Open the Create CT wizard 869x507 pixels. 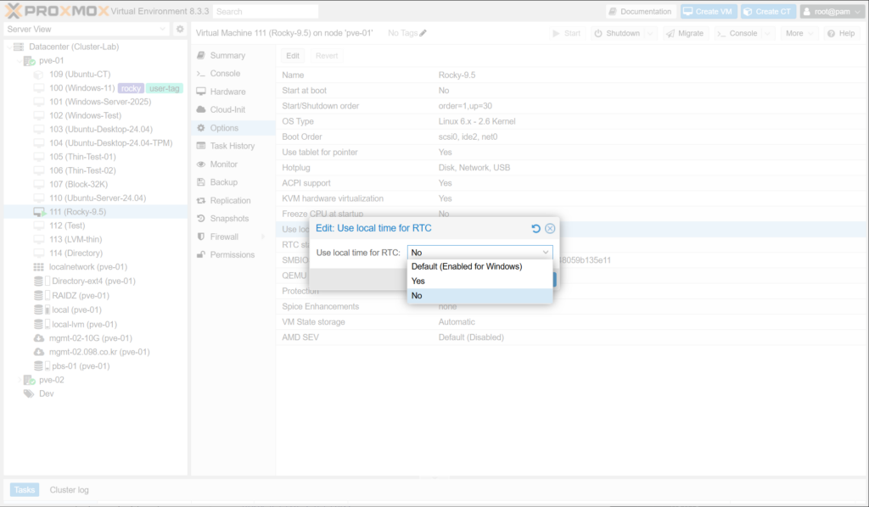pos(767,12)
